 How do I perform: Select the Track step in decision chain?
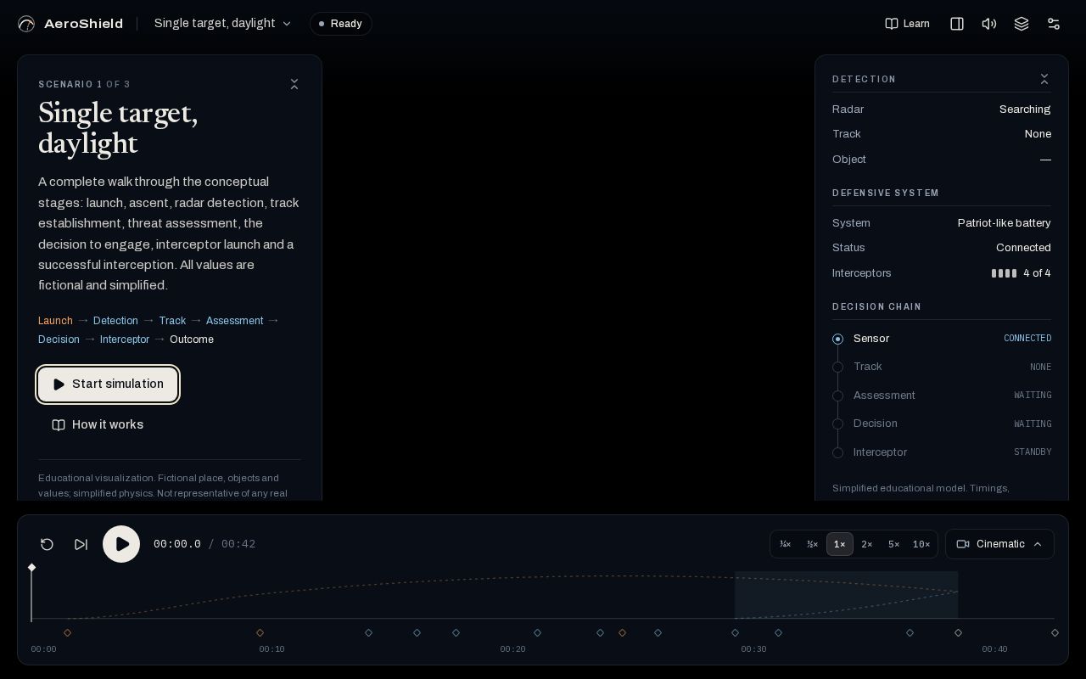tap(942, 367)
